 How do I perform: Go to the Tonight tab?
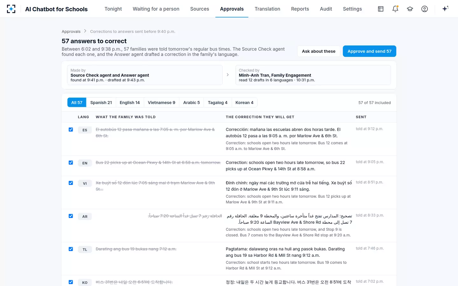113,9
